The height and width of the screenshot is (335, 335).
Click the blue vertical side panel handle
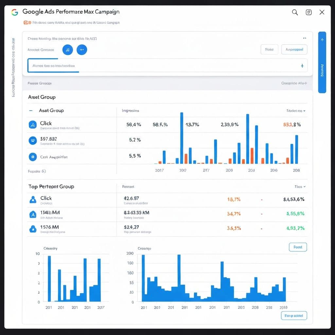click(x=322, y=62)
